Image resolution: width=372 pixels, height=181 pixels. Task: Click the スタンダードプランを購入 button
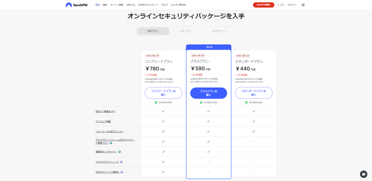tap(254, 93)
